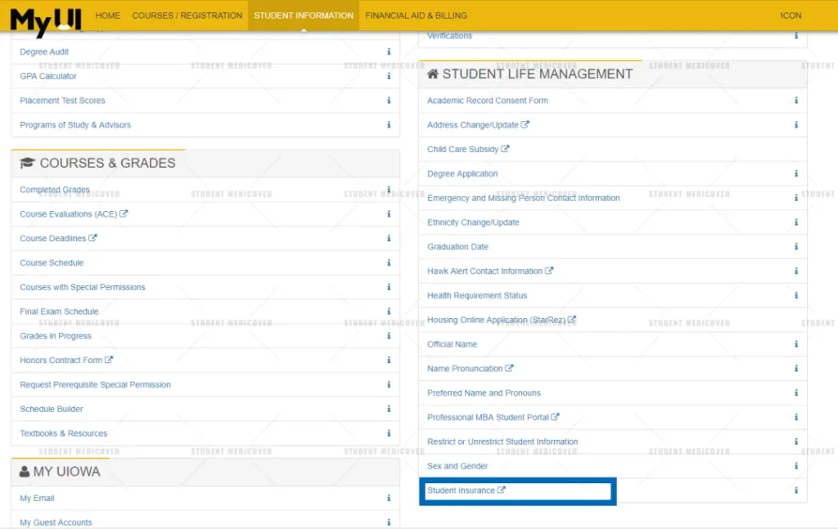Viewport: 838px width, 529px height.
Task: Click info icon for My Email
Action: click(389, 498)
